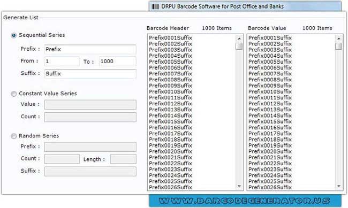
Task: Click the Sequential Series Prefix field
Action: pyautogui.click(x=90, y=49)
